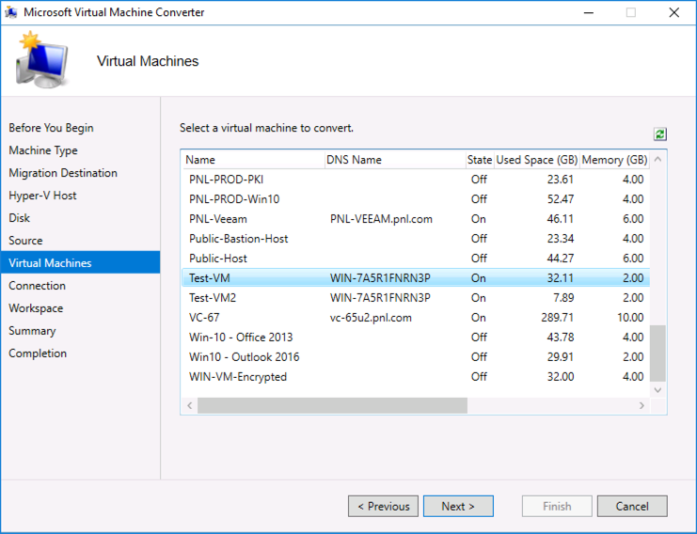Select the Disk step in sidebar
This screenshot has height=534, width=697.
click(x=20, y=218)
